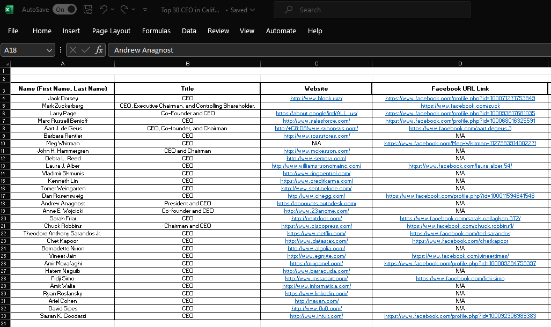
Task: Open the block.xyz website link
Action: [316, 98]
